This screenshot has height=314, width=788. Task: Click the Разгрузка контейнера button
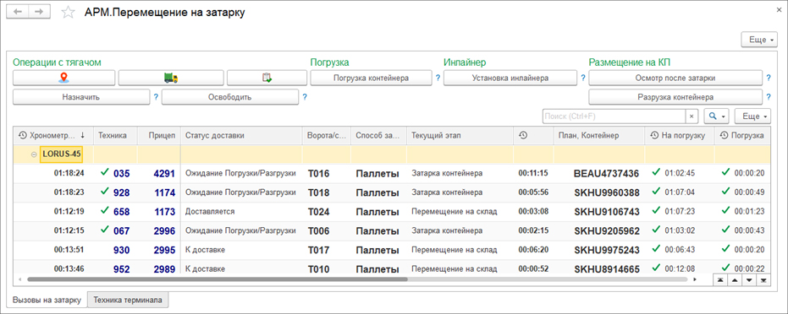pyautogui.click(x=675, y=97)
